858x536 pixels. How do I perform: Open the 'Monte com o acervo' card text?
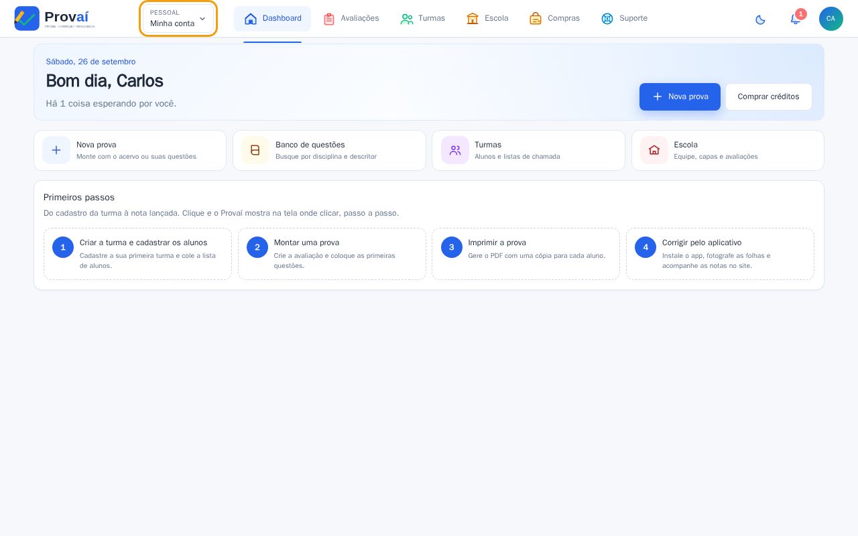click(x=136, y=157)
